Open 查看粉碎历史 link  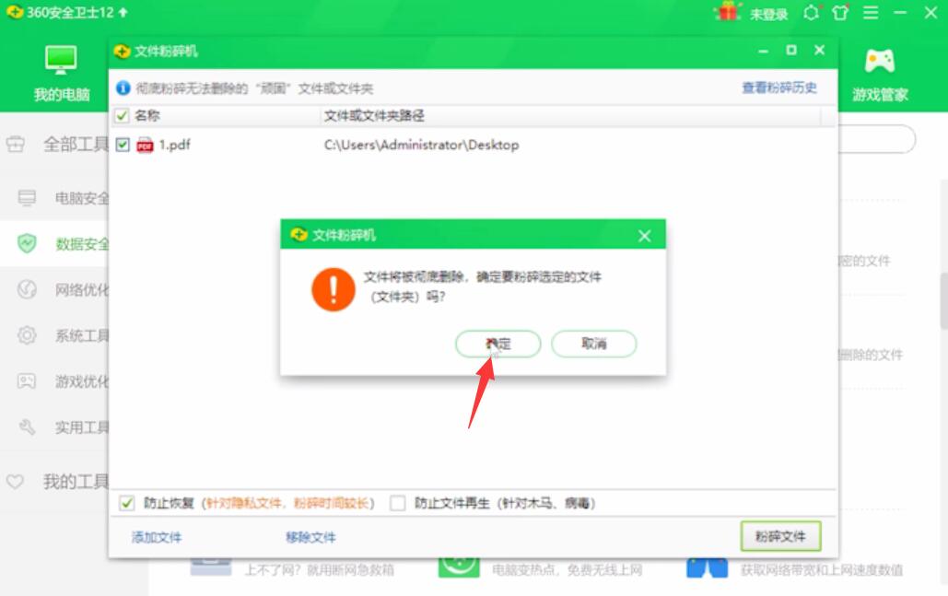click(x=779, y=88)
